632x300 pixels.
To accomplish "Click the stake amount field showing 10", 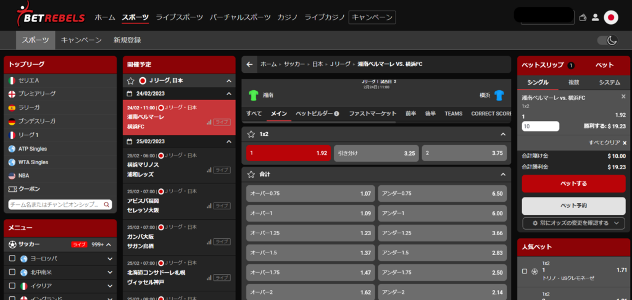I will [540, 127].
